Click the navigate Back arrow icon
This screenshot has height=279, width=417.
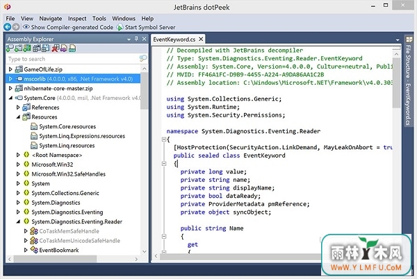pos(7,27)
